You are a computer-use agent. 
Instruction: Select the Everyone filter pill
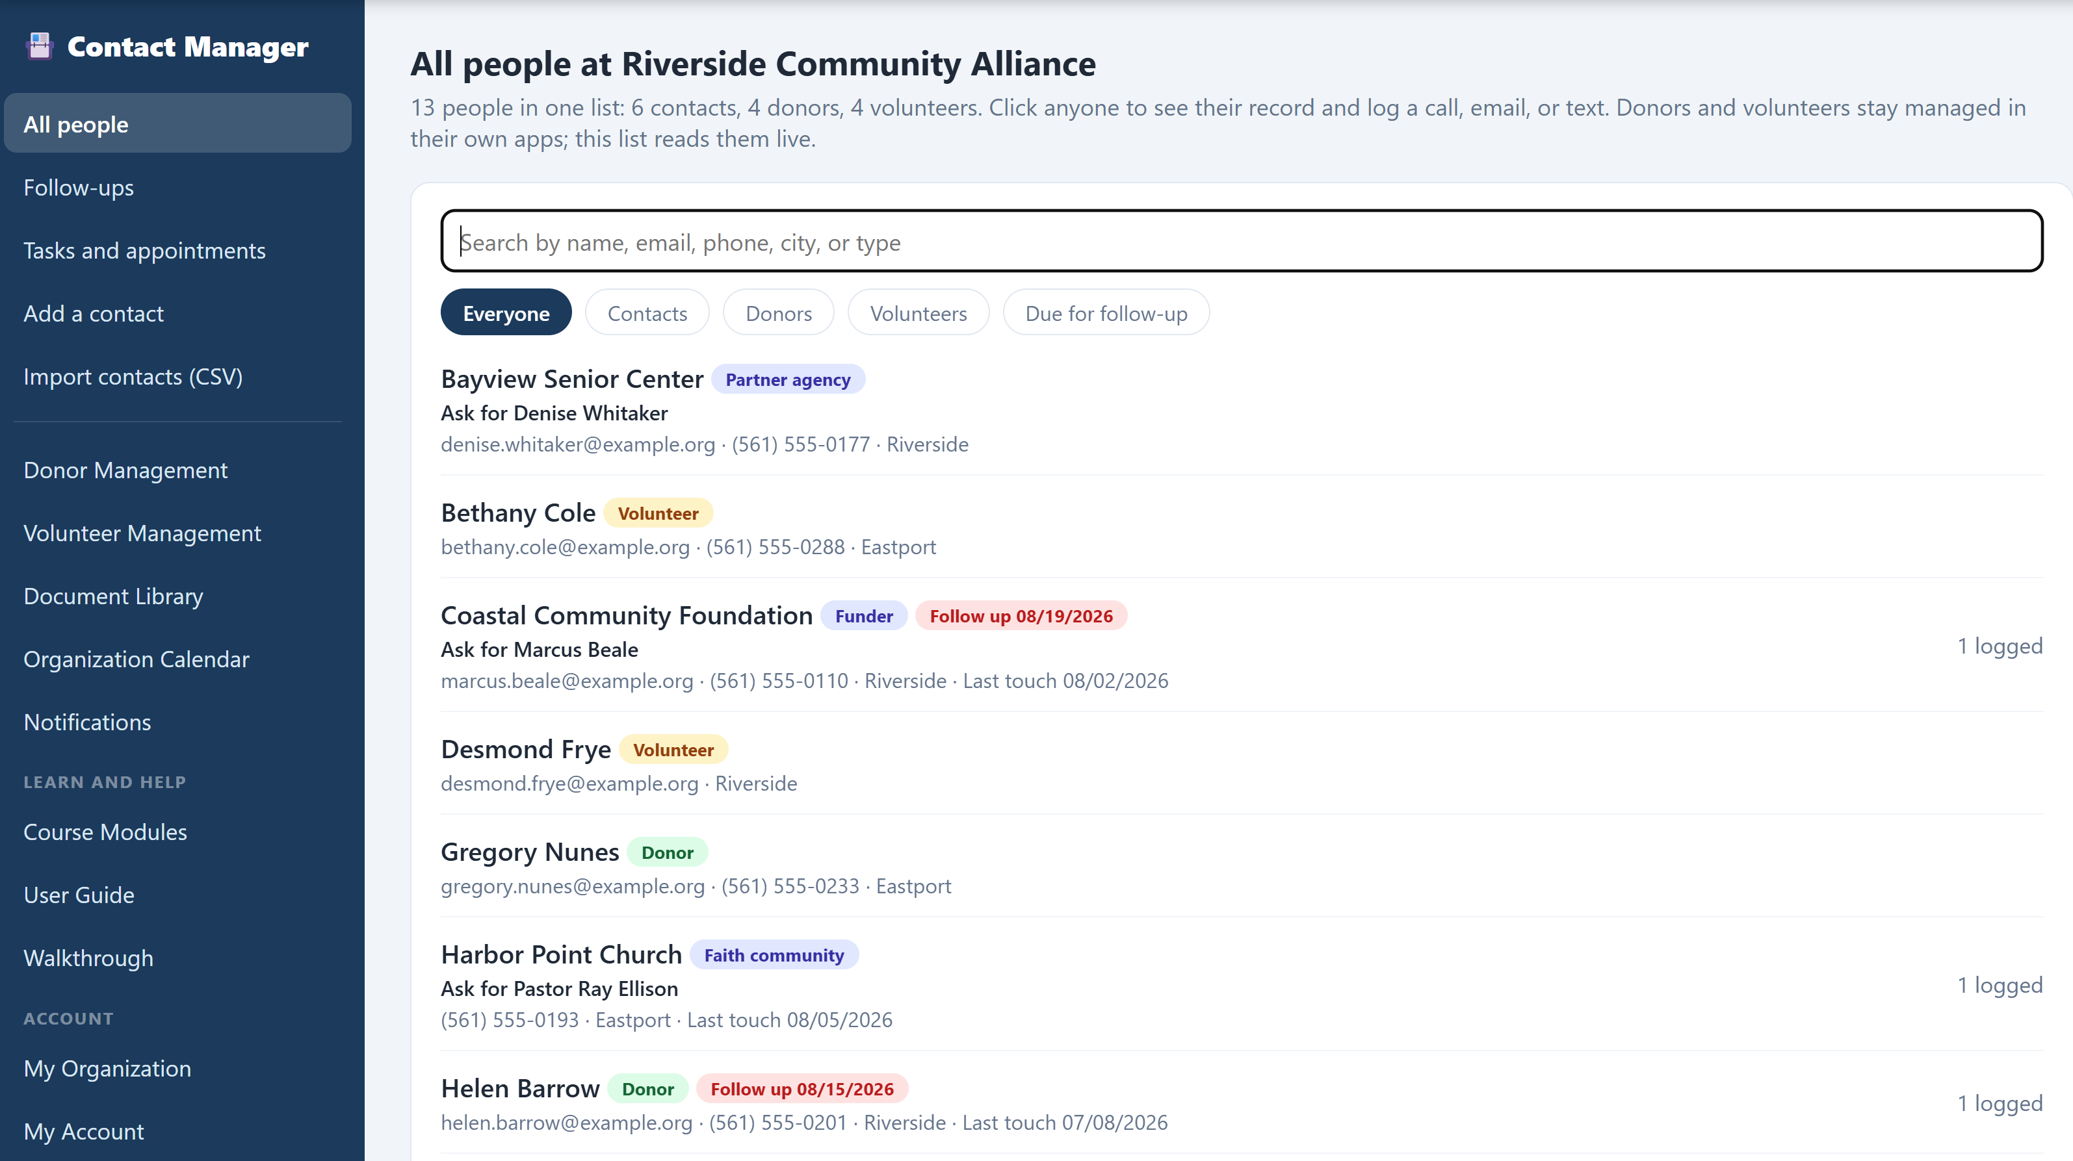coord(506,313)
